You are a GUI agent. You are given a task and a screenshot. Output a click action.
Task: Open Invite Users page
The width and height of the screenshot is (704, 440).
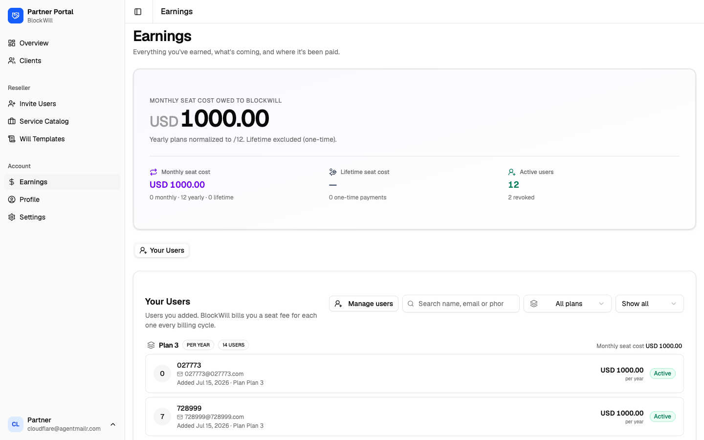pos(62,104)
